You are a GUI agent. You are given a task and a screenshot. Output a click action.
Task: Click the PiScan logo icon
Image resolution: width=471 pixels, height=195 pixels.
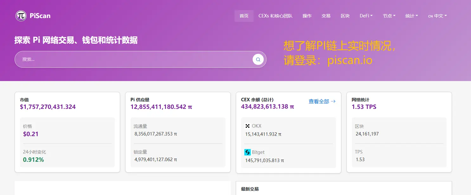[x=21, y=16]
